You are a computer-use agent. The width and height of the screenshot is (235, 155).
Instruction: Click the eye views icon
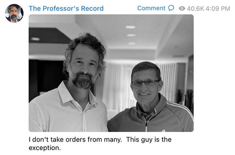(x=182, y=8)
